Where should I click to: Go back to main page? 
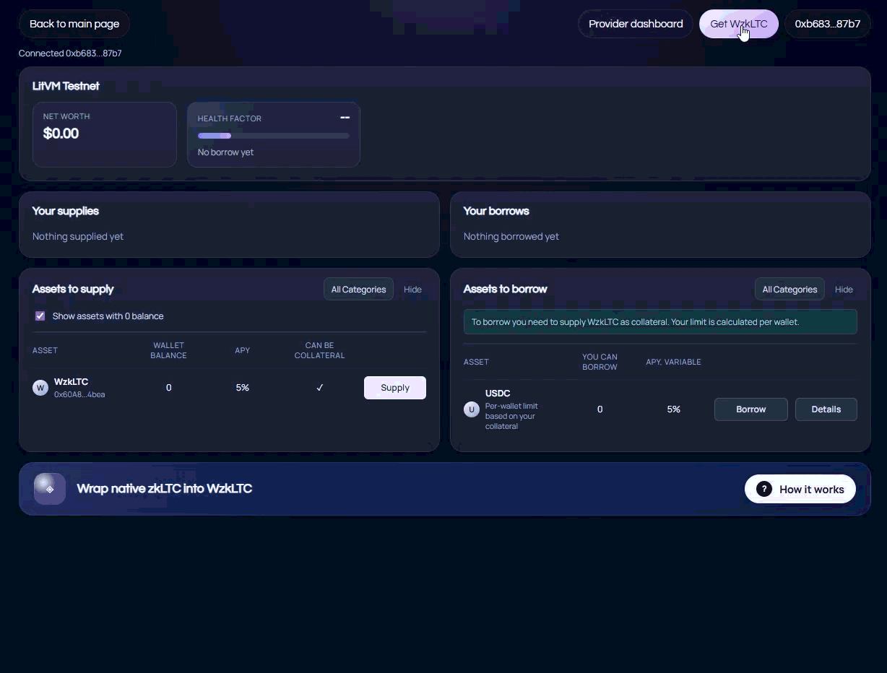pos(74,24)
